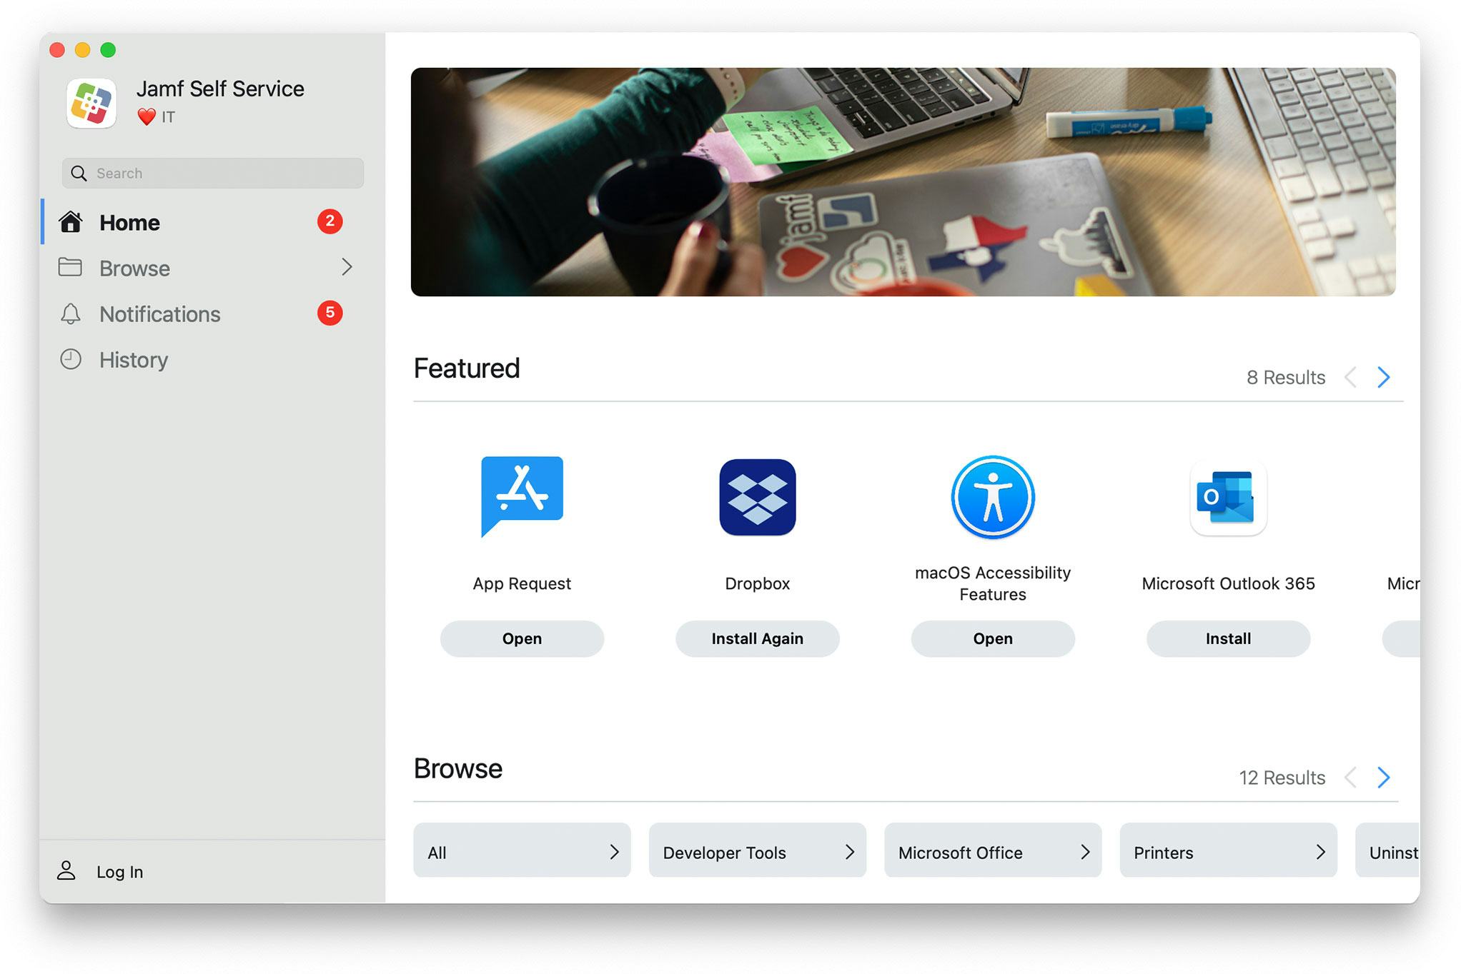The image size is (1461, 974).
Task: Click the Microsoft Outlook 365 icon
Action: coord(1227,497)
